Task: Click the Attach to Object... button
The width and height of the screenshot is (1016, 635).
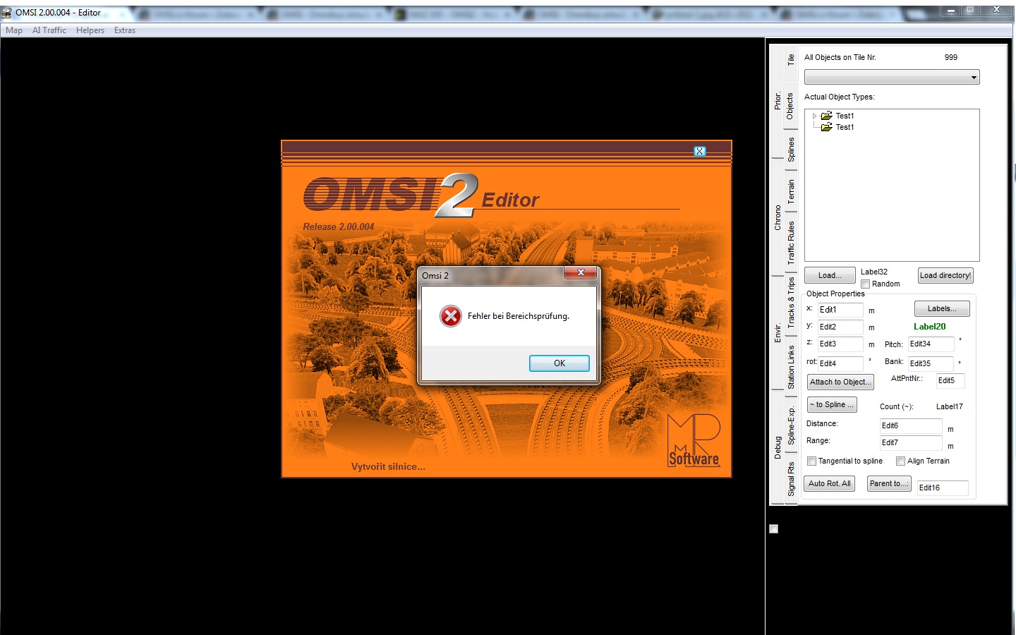Action: 840,382
